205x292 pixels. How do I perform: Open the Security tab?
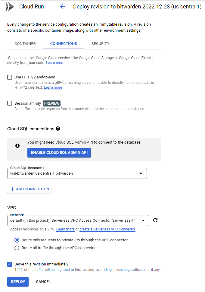click(100, 44)
